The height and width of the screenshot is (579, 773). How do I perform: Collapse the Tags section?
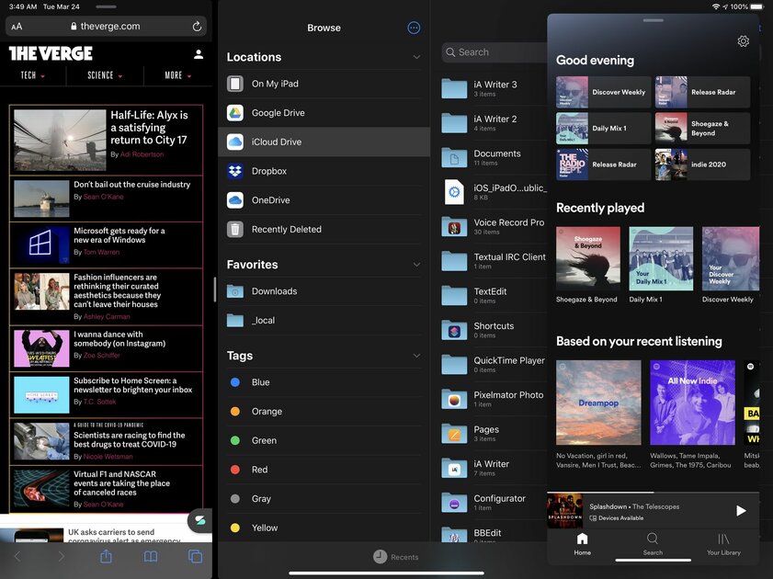[x=416, y=356]
